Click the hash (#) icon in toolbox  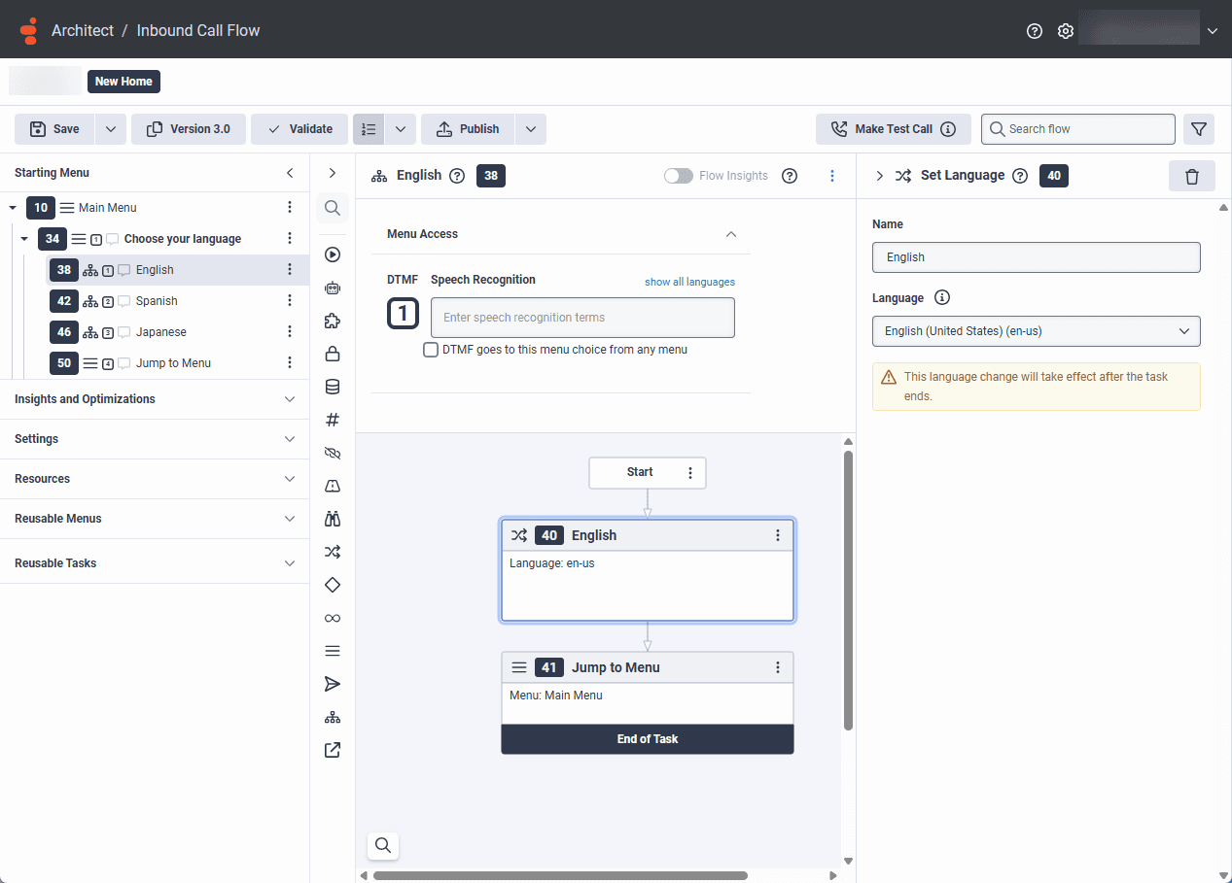click(x=333, y=420)
